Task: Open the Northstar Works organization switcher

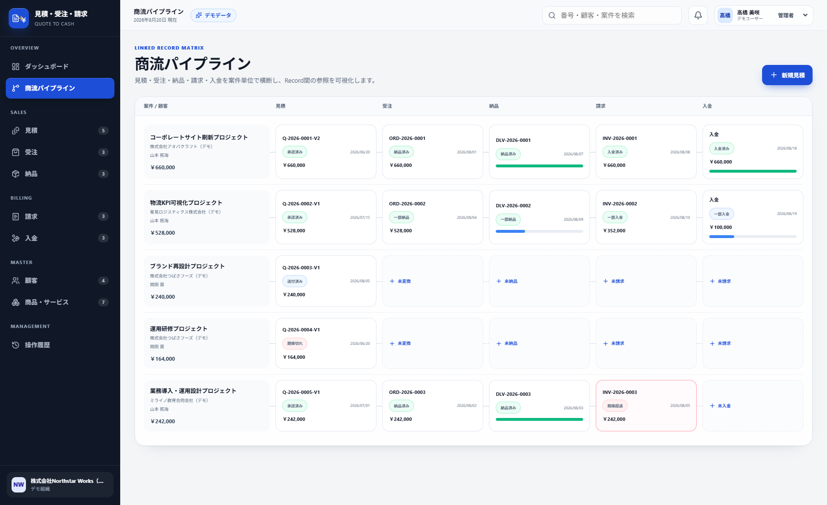Action: pos(60,484)
